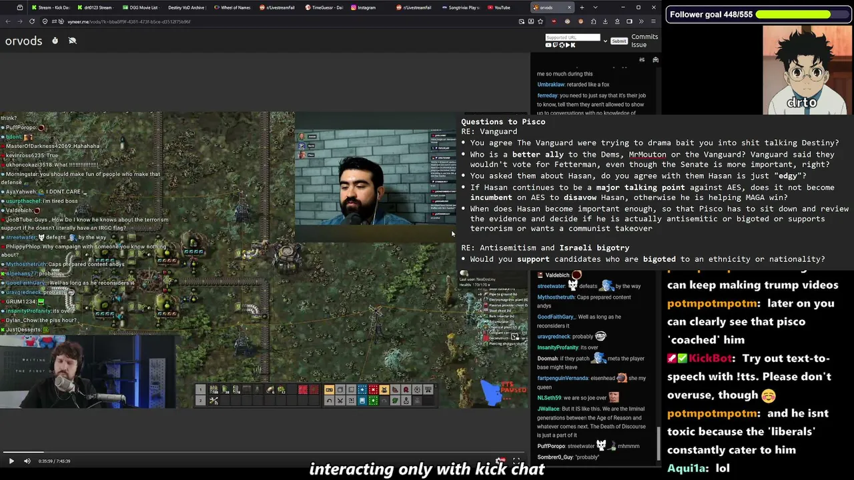Open picture-in-picture icon in address bar
Viewport: 854px width, 480px height.
pyautogui.click(x=522, y=21)
